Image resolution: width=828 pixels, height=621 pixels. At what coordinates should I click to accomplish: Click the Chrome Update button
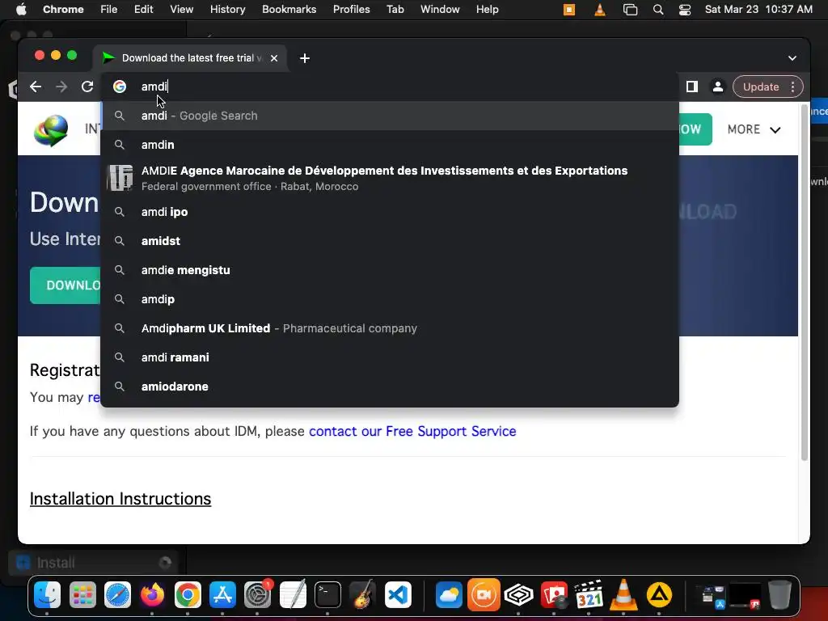(x=760, y=87)
